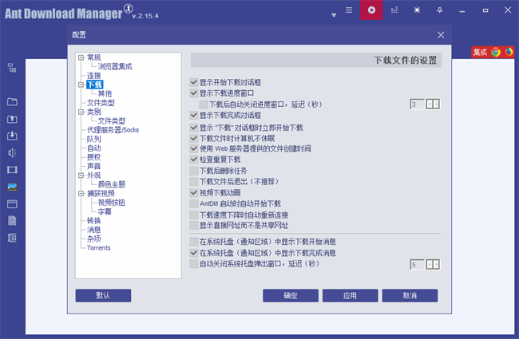
Task: Open the Torrents settings page
Action: pyautogui.click(x=99, y=247)
